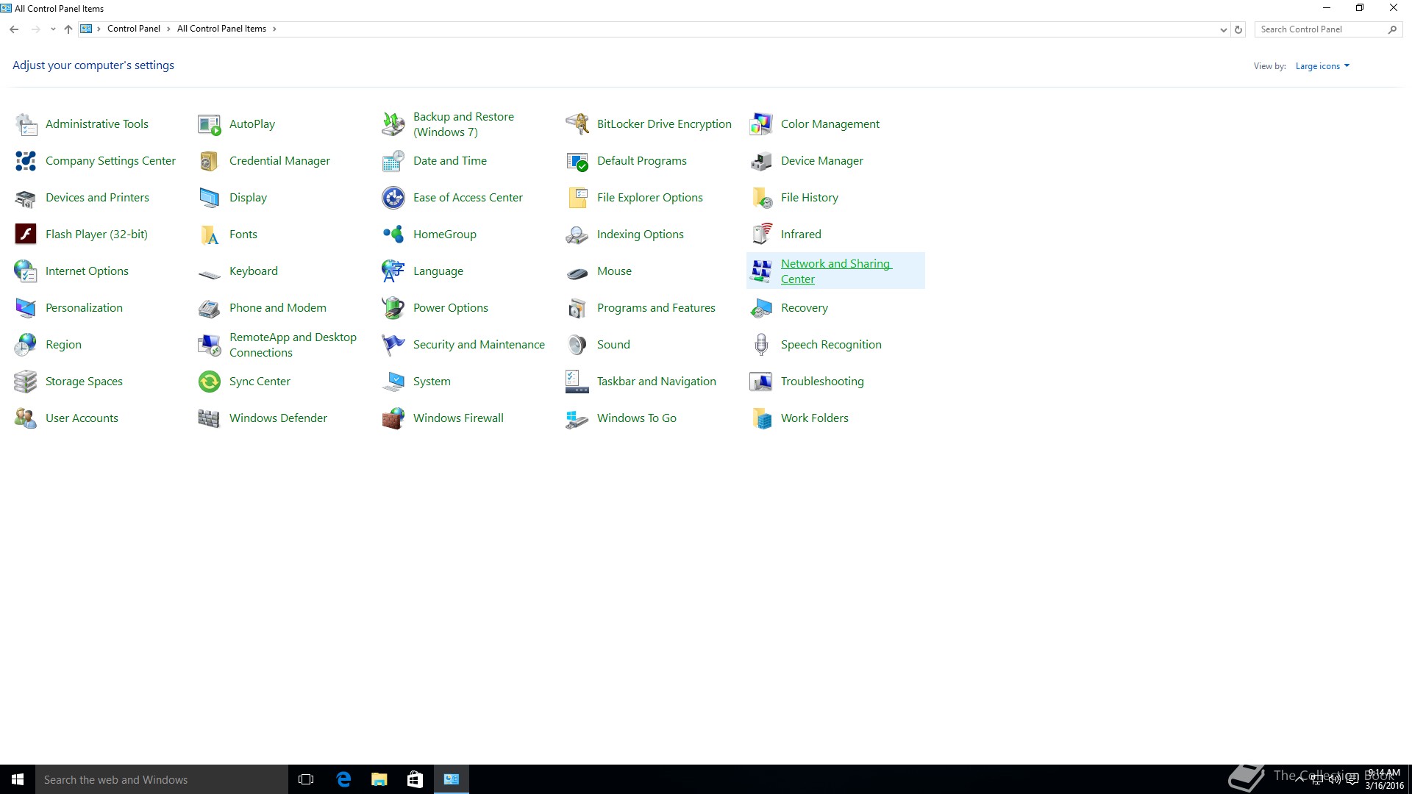
Task: Click the Date and Time icon
Action: pos(393,161)
